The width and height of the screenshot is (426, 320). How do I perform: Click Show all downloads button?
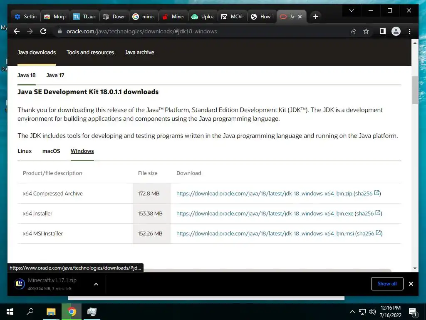(x=387, y=284)
